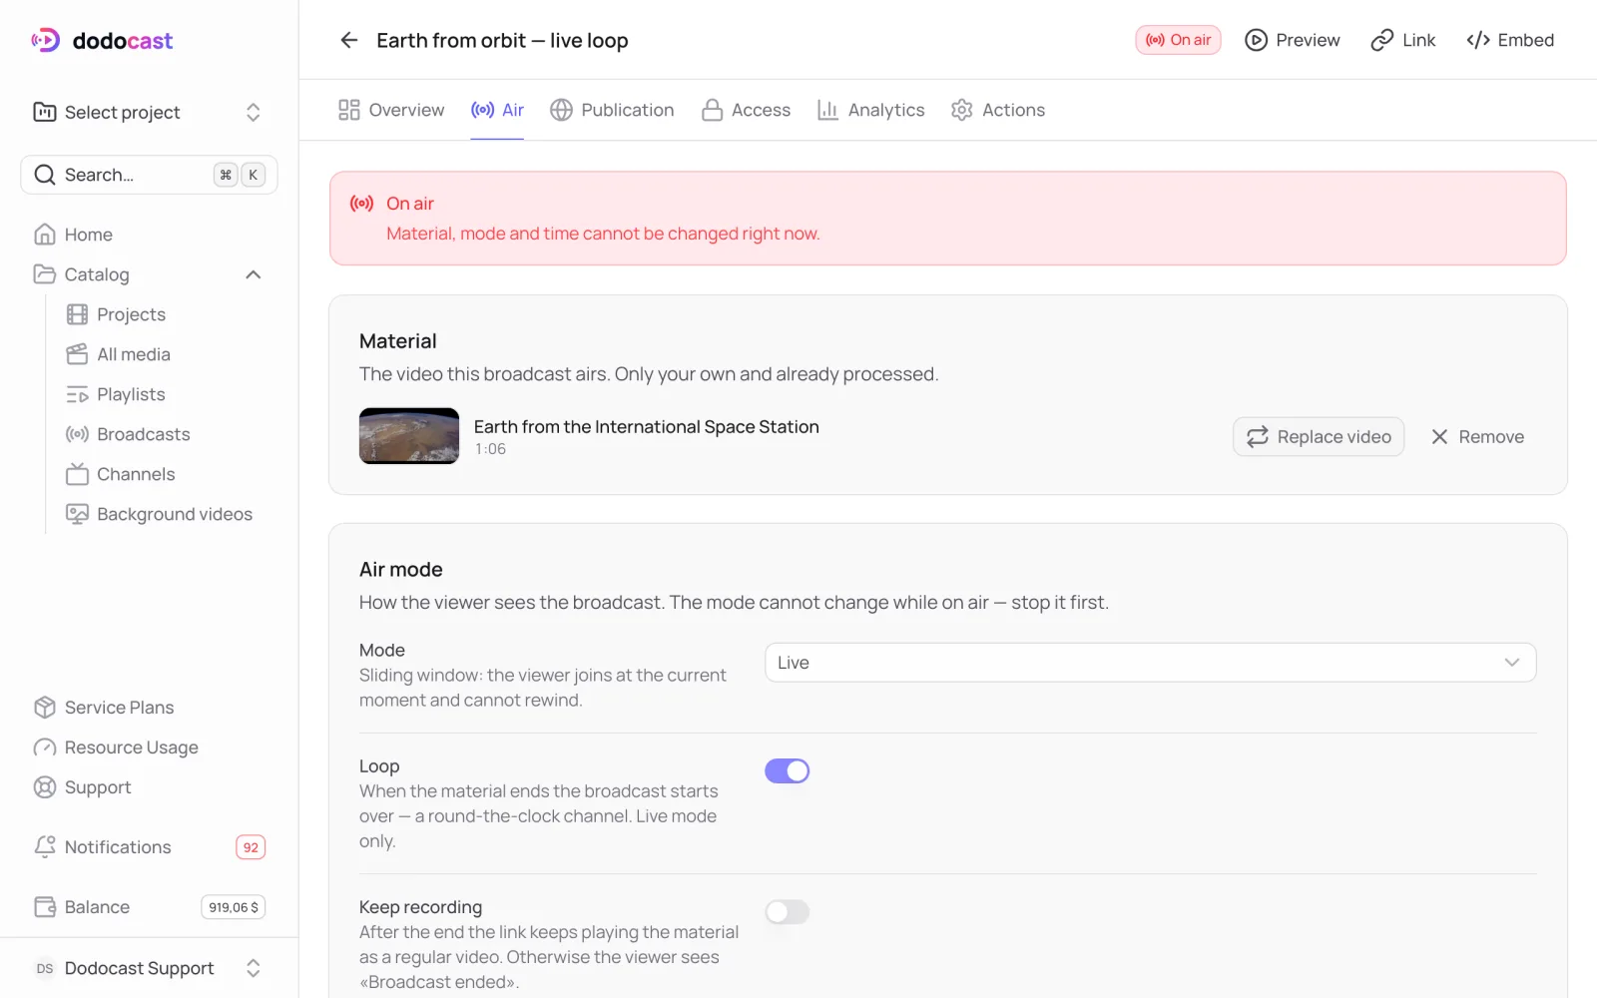The width and height of the screenshot is (1597, 998).
Task: Collapse the Catalog section chevron
Action: pyautogui.click(x=254, y=274)
